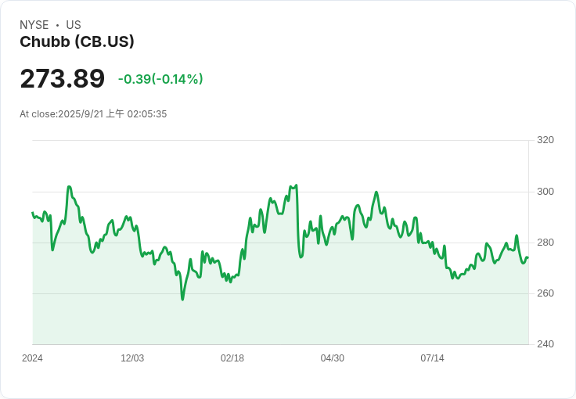Select the current price 273.89
Image resolution: width=576 pixels, height=399 pixels.
point(63,78)
